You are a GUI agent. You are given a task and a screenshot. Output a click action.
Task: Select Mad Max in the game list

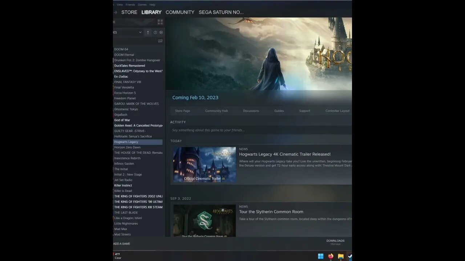[121, 229]
